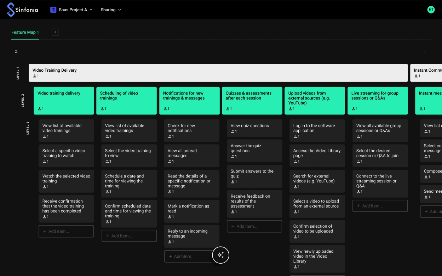This screenshot has width=442, height=276.
Task: Click the AI sparkle assistant button
Action: tap(221, 255)
